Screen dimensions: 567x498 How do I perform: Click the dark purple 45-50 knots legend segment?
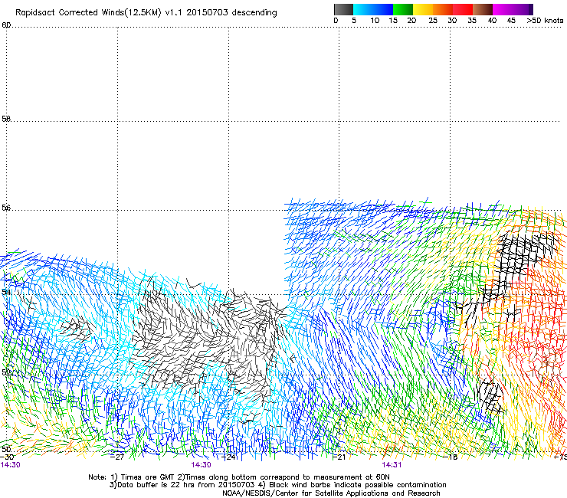pos(523,9)
